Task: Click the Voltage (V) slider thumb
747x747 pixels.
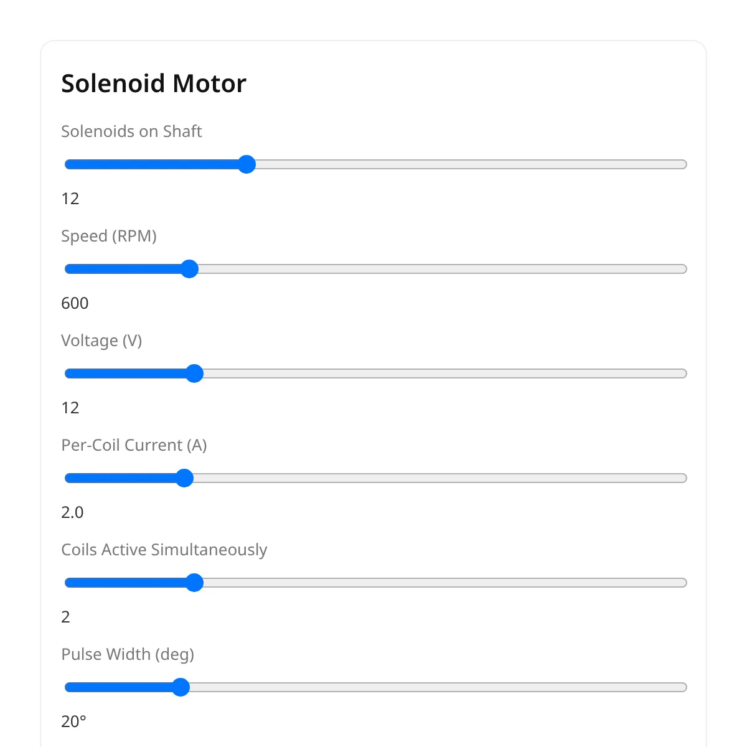Action: (x=194, y=374)
